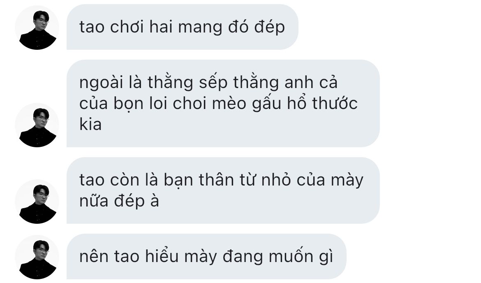Click the 'tao chơi hai mang đó đép' bubble

182,27
